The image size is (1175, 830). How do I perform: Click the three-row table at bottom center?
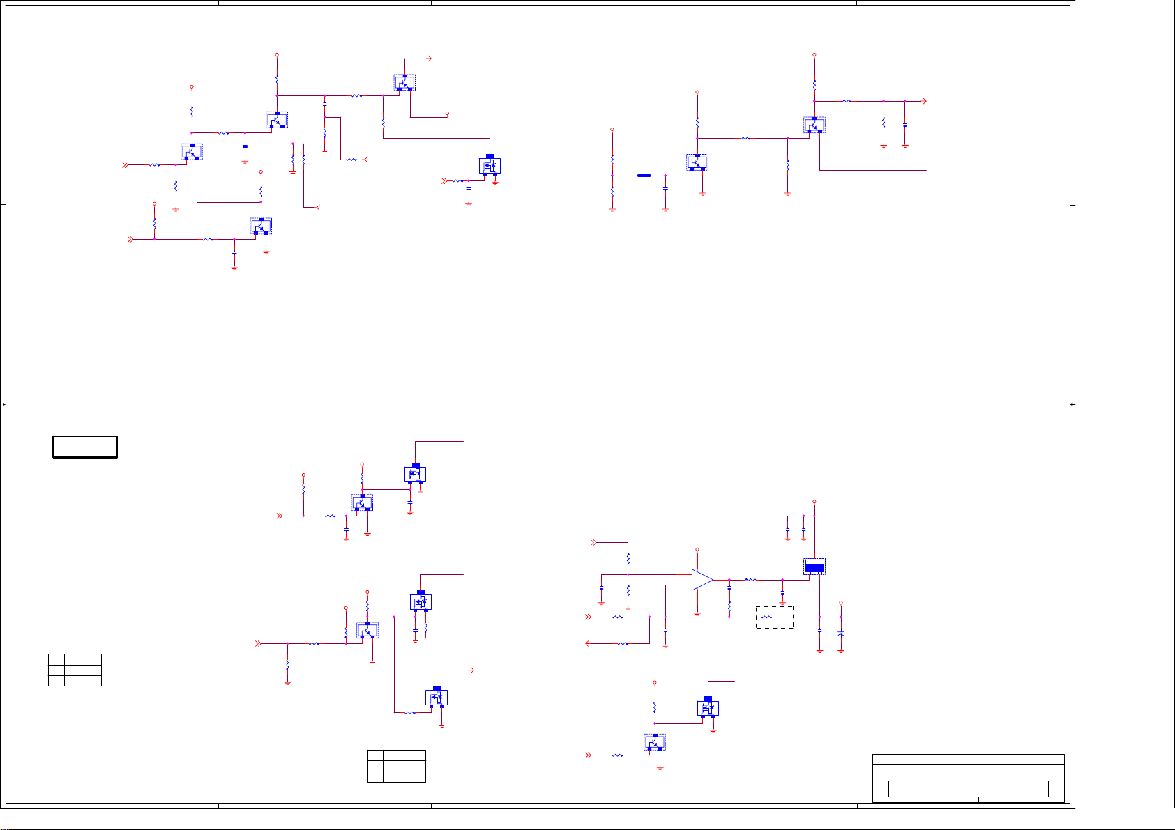tap(397, 766)
